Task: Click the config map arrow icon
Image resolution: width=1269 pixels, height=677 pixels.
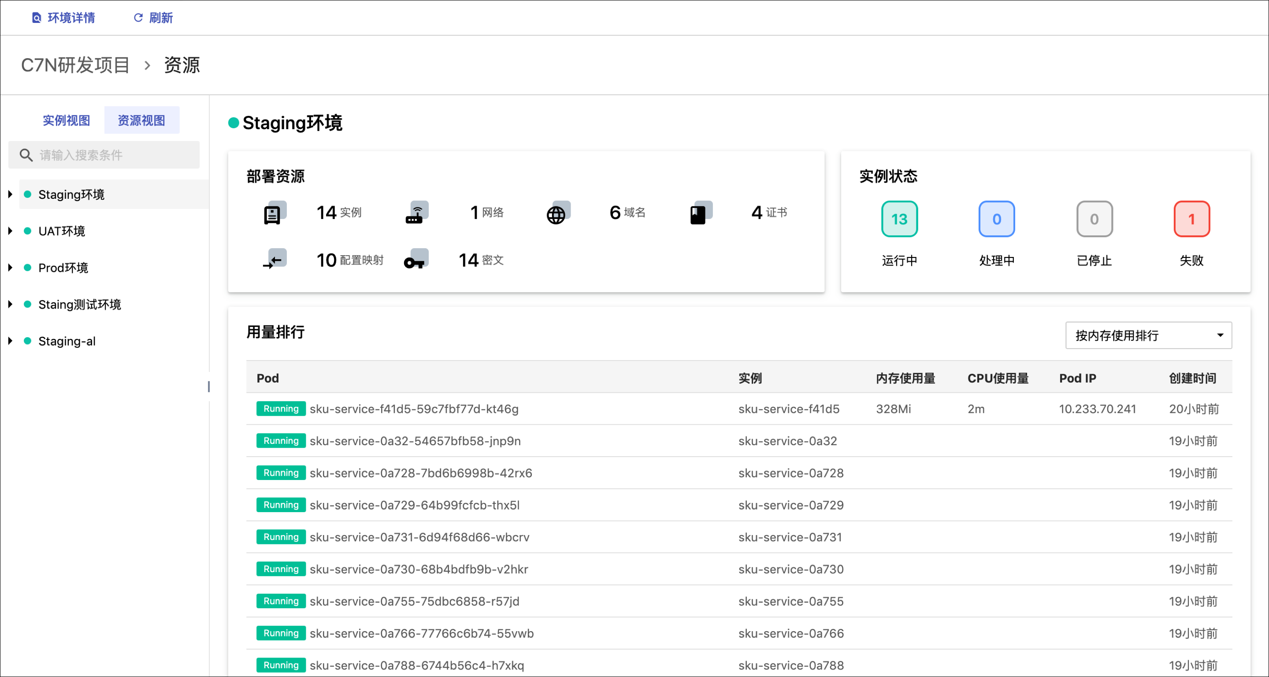Action: 275,260
